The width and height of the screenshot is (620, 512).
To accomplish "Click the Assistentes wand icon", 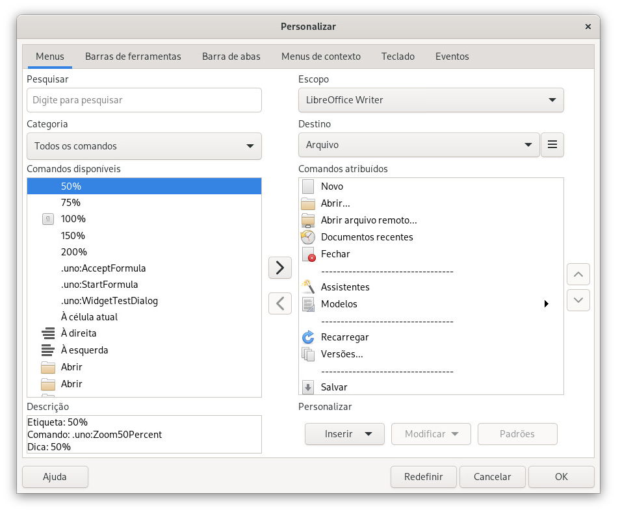I will [308, 287].
